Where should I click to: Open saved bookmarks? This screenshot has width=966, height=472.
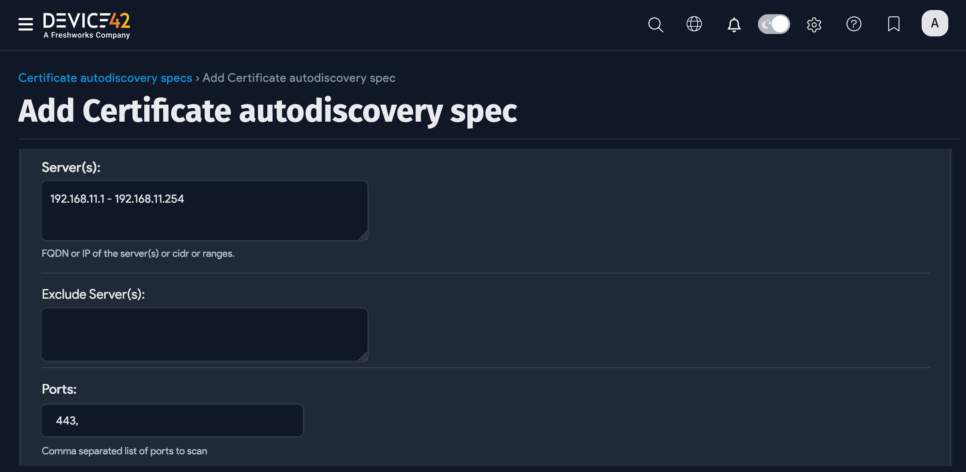pos(894,24)
